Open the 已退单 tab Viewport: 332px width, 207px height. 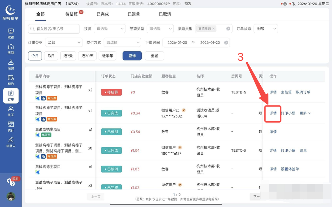(x=135, y=14)
